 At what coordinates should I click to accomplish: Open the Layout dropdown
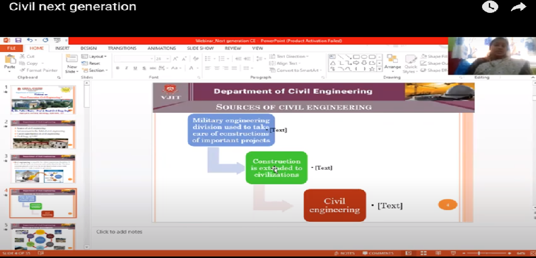click(x=94, y=56)
